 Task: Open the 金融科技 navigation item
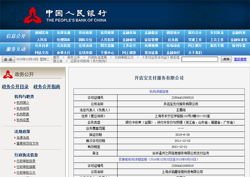239,33
